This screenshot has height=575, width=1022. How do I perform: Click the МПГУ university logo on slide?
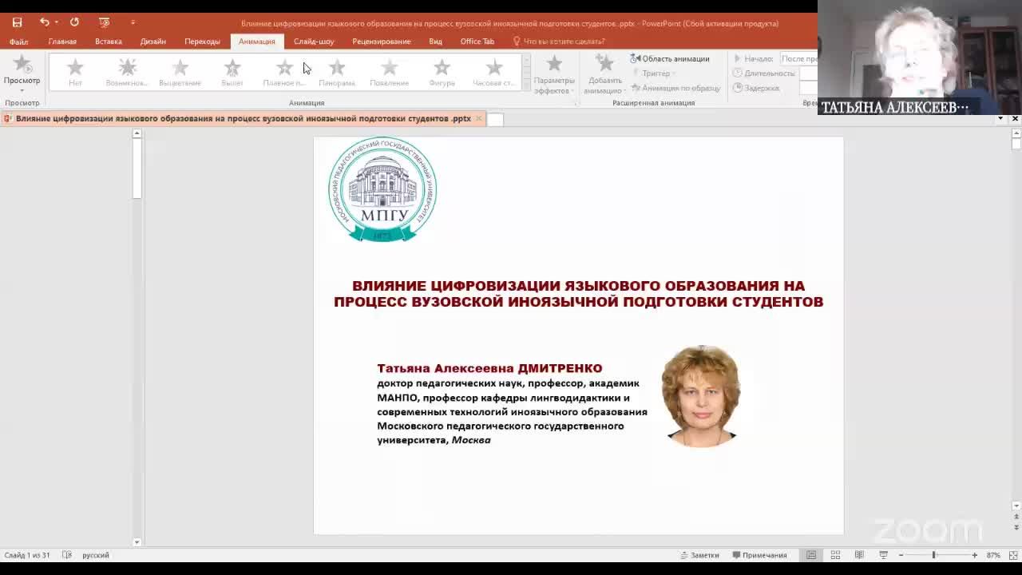pos(382,189)
